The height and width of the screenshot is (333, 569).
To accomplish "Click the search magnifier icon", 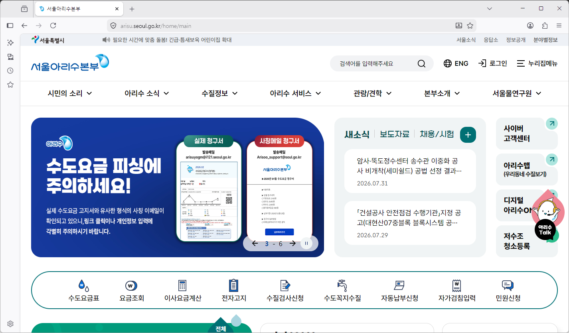I will coord(421,63).
